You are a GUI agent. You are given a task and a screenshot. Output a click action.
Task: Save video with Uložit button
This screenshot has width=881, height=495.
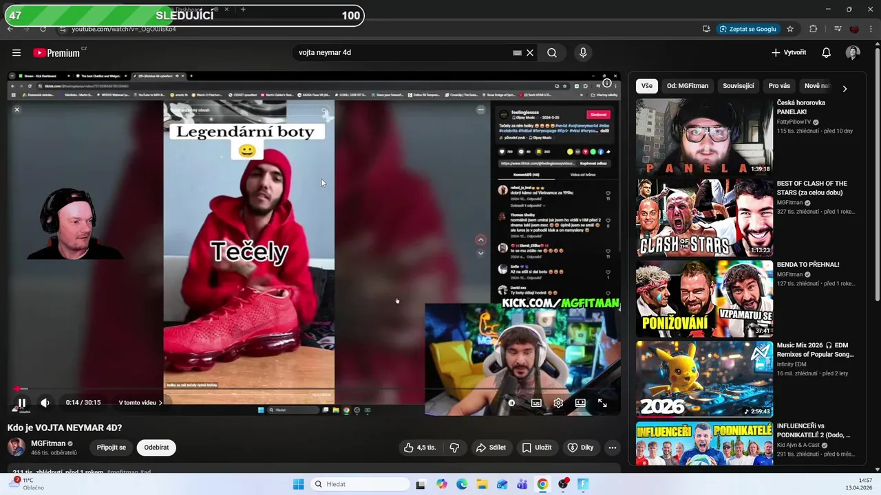(x=536, y=448)
